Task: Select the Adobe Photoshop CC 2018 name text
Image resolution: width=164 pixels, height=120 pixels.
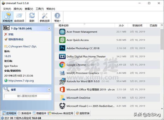Action: tap(83, 48)
